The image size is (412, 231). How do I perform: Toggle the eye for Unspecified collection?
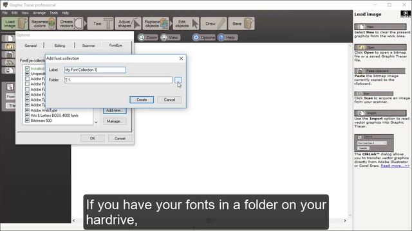[x=27, y=74]
